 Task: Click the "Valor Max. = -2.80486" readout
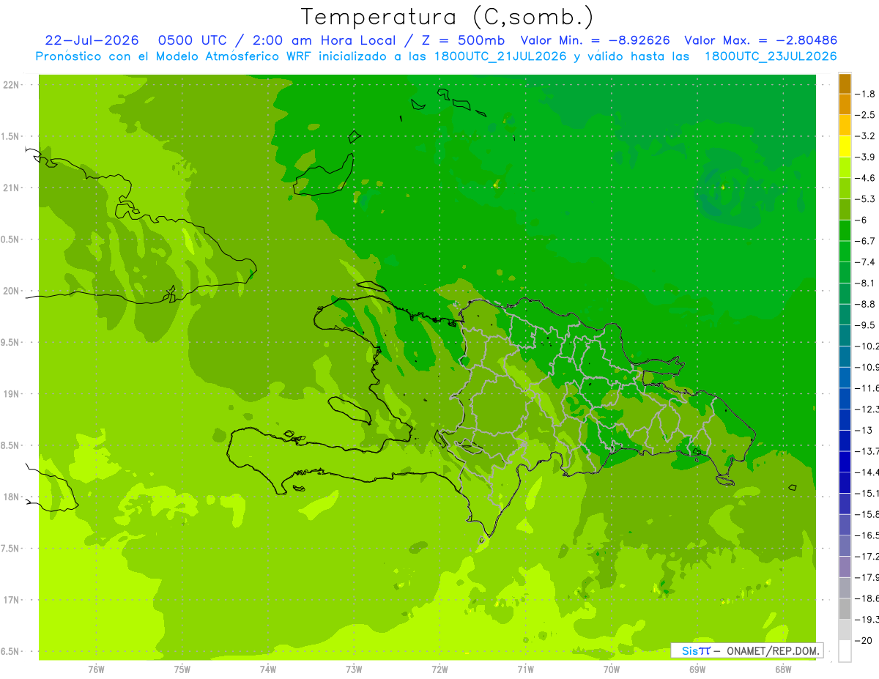click(760, 40)
